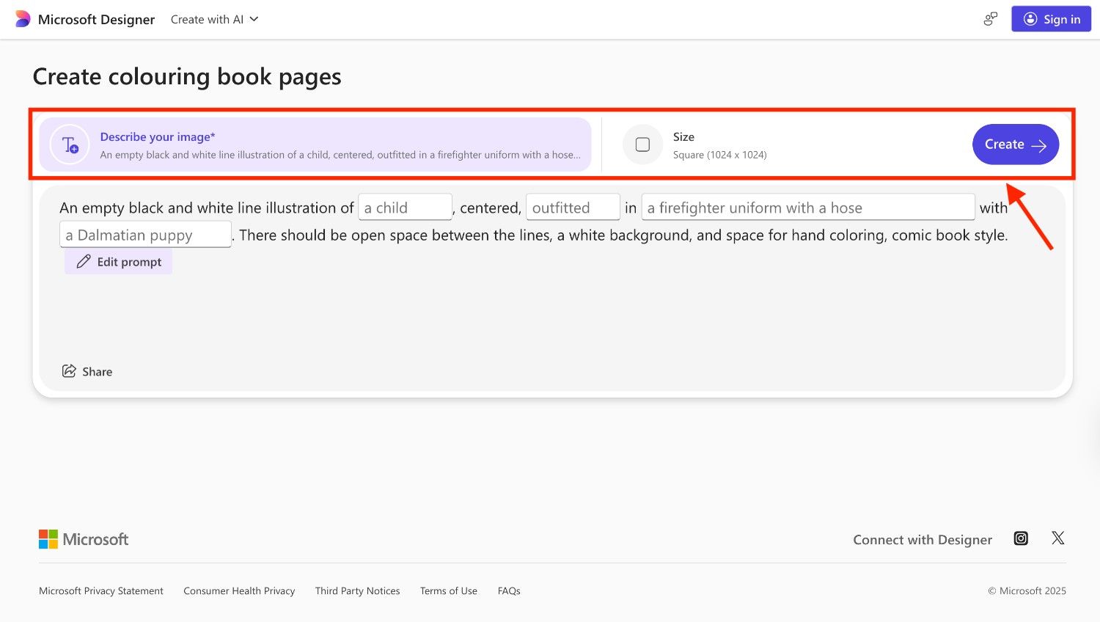The width and height of the screenshot is (1100, 622).
Task: Click the 'Connect with Designer' text
Action: click(923, 540)
